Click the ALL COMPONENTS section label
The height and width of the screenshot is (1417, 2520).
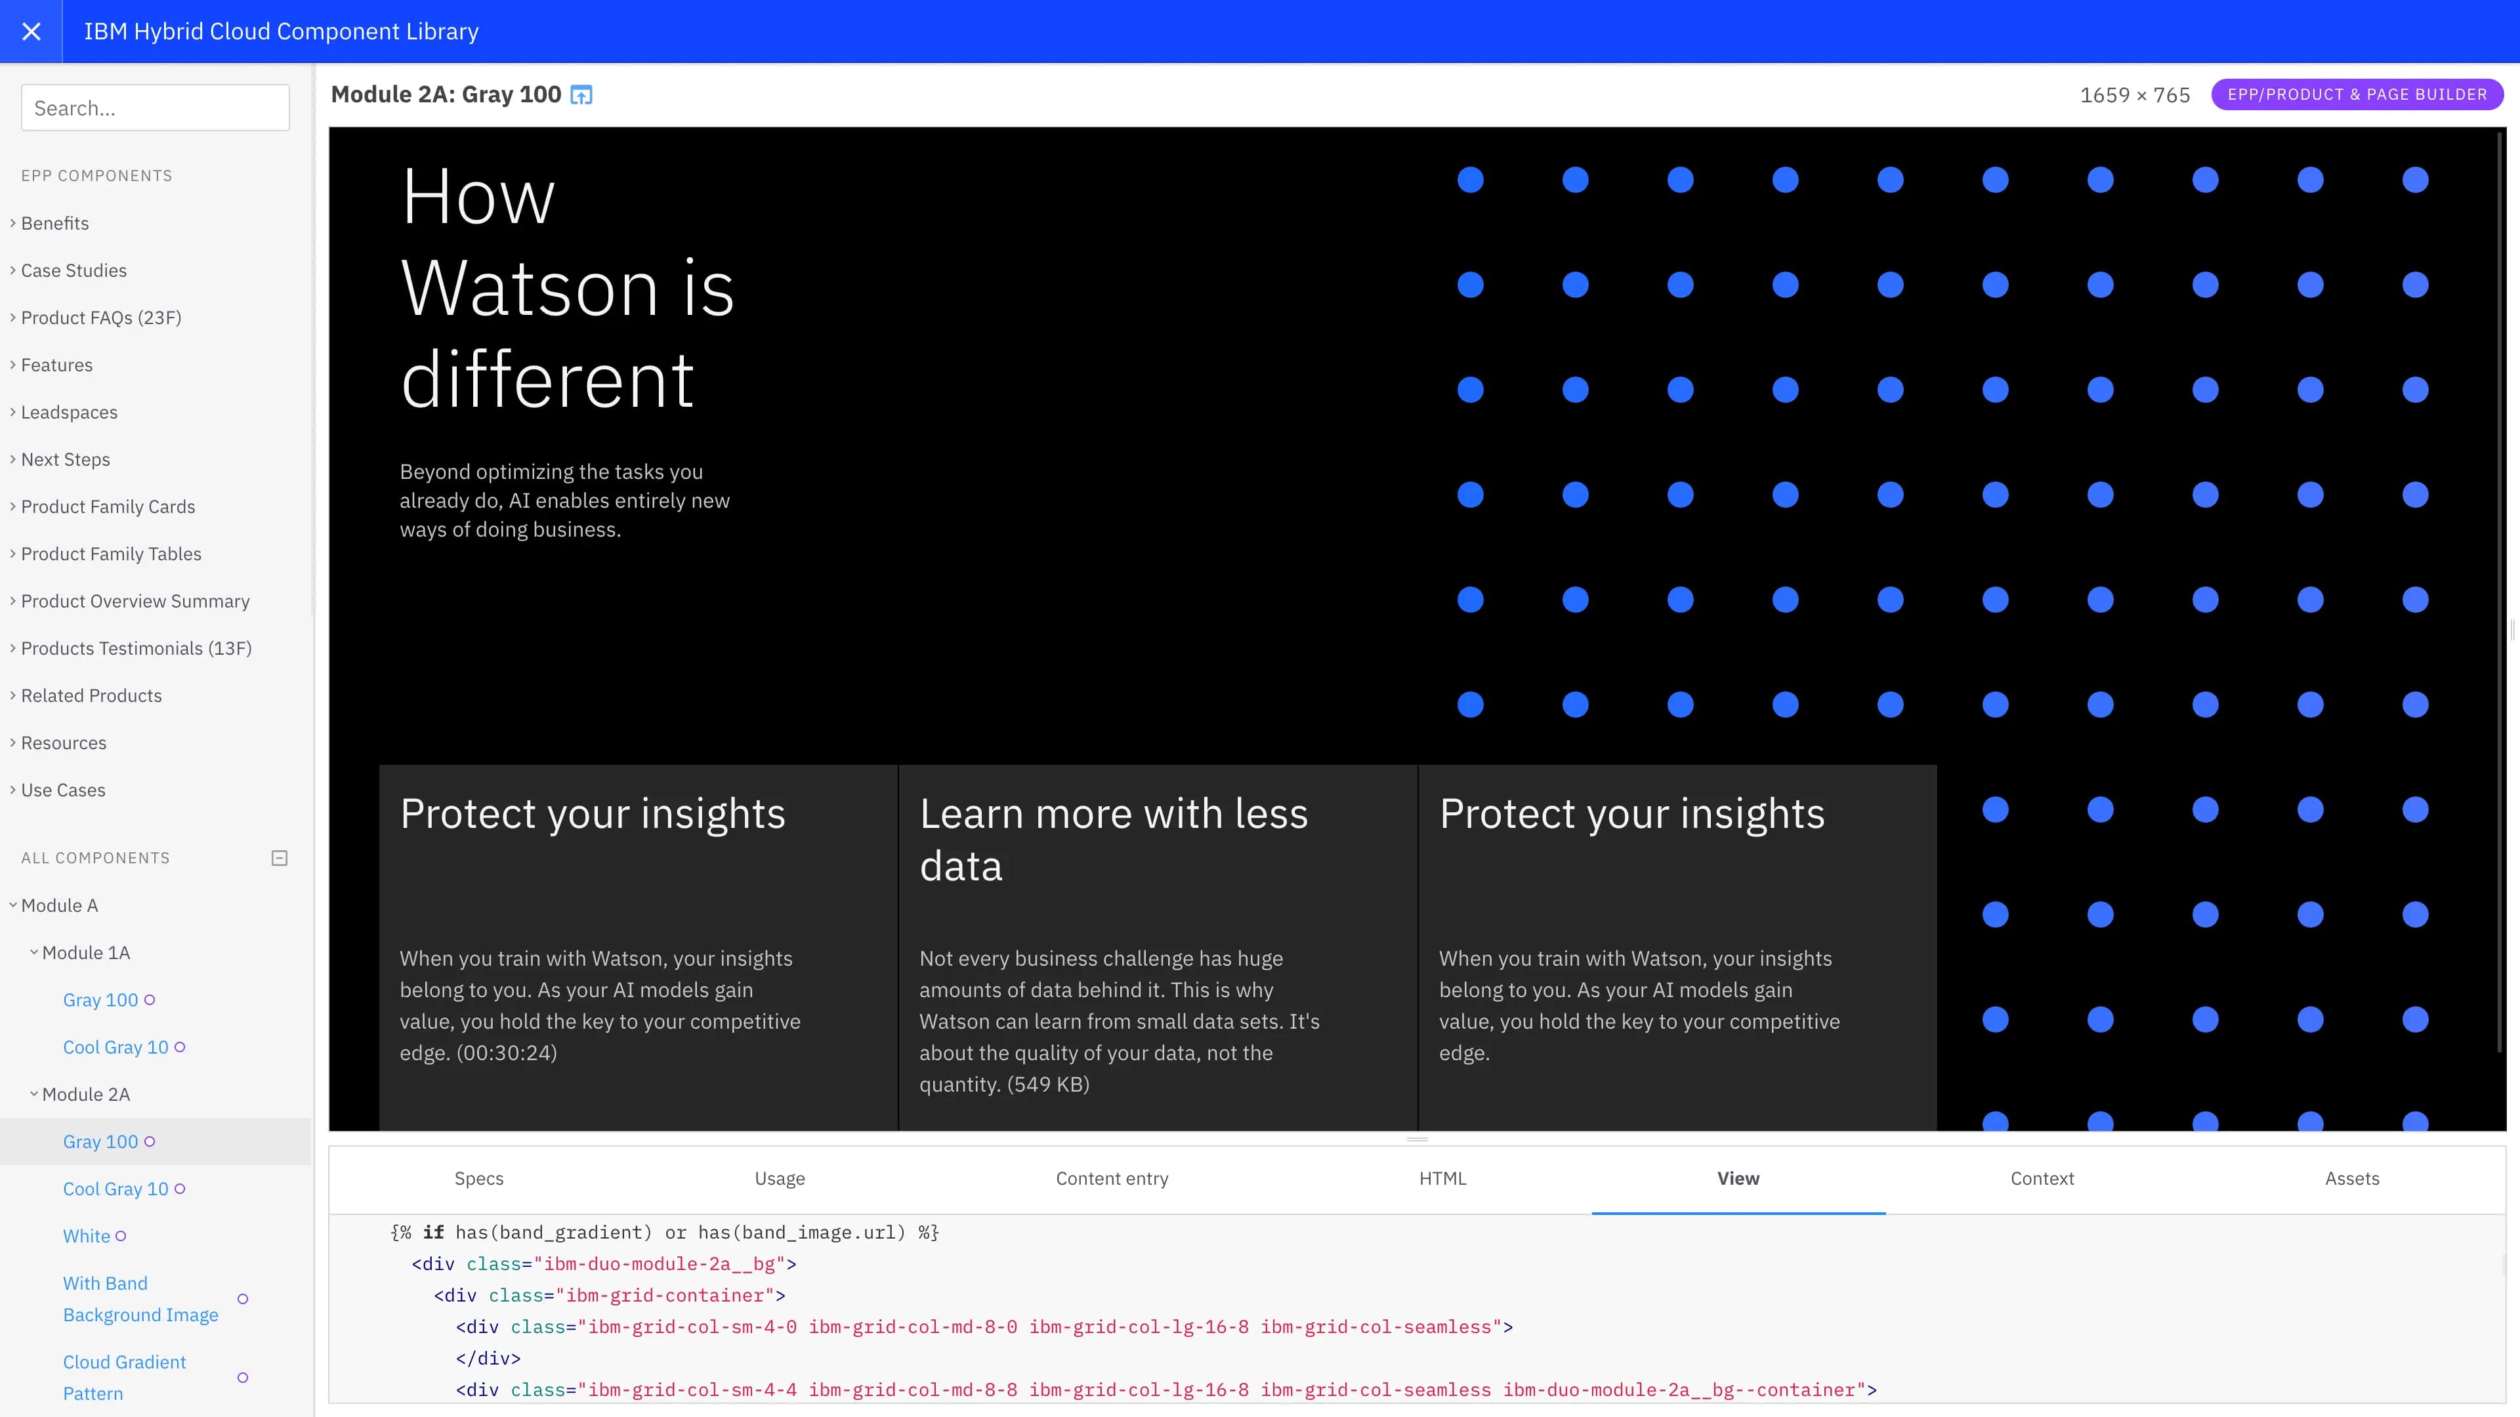point(95,857)
